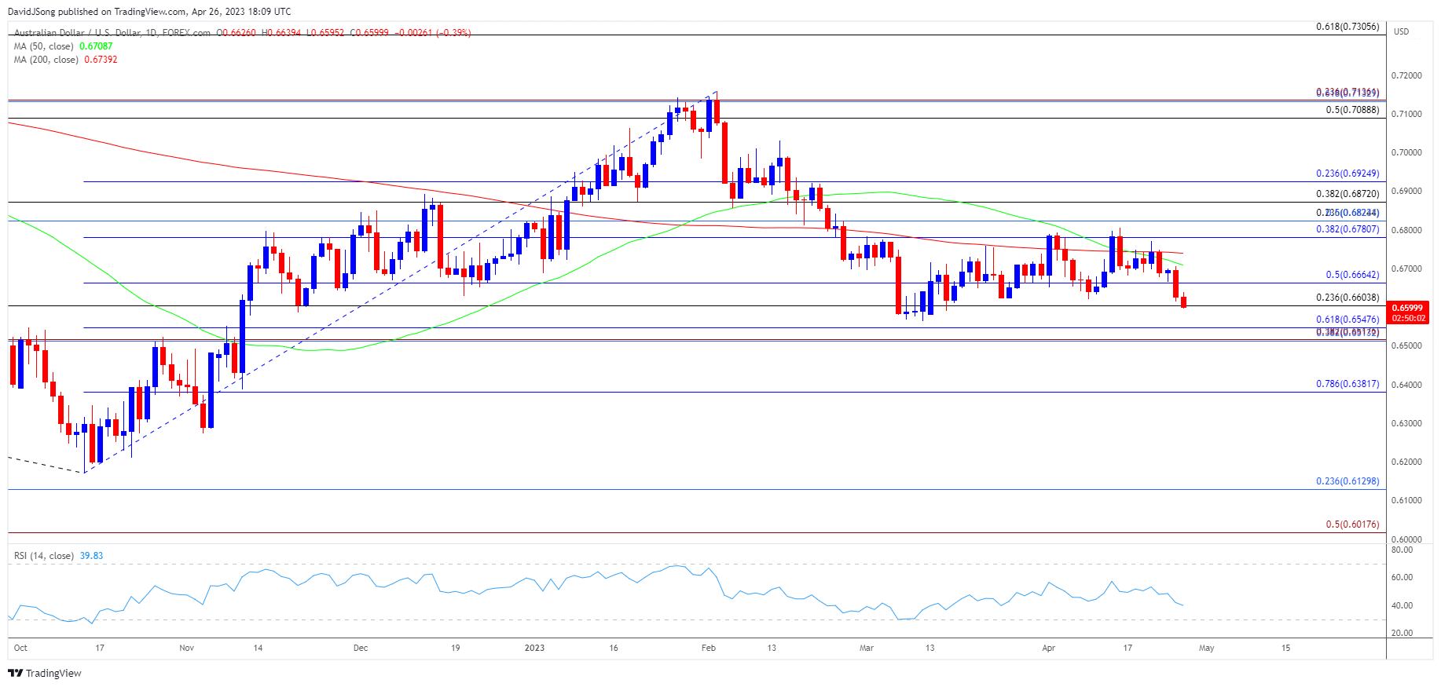The width and height of the screenshot is (1441, 687).
Task: Click the current price tag 0.65999
Action: 1407,309
